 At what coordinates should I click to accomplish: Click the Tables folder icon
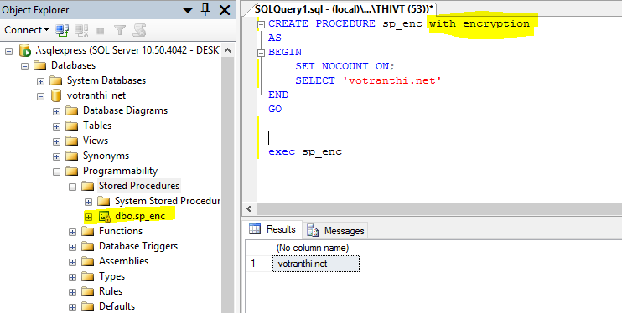(x=72, y=126)
